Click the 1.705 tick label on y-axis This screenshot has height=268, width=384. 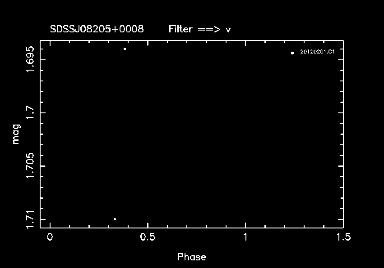30,165
